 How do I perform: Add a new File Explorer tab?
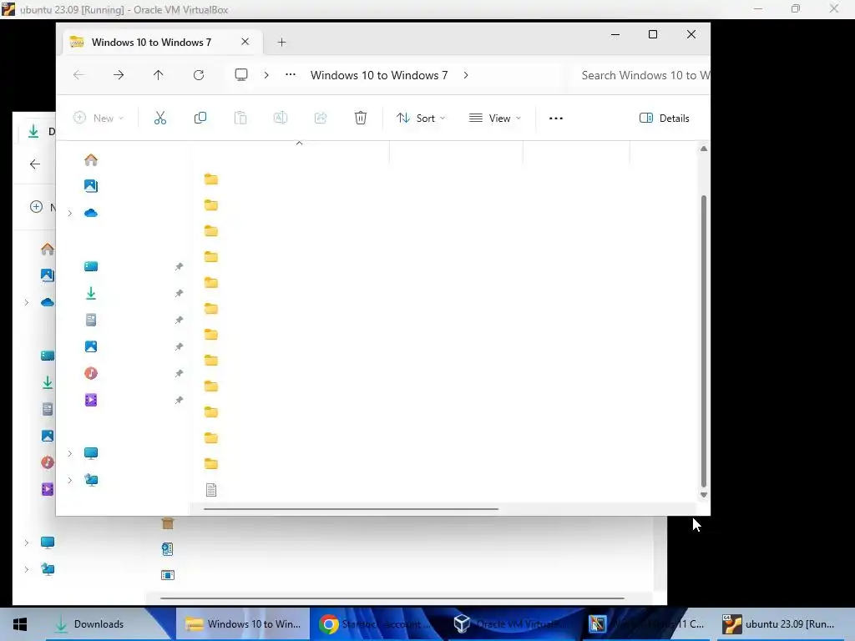click(x=281, y=42)
